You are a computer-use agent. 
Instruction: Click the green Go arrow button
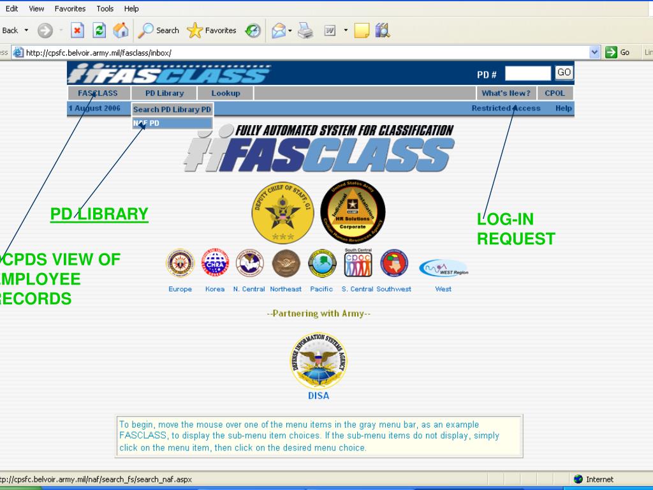click(611, 52)
